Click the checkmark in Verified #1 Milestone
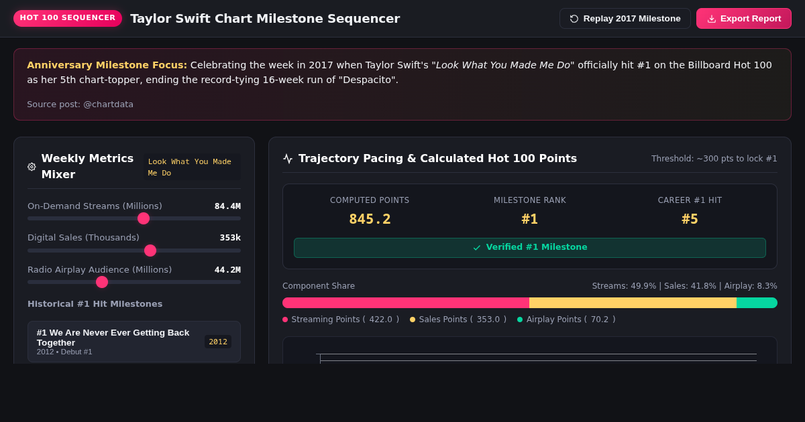The height and width of the screenshot is (422, 805). click(477, 248)
